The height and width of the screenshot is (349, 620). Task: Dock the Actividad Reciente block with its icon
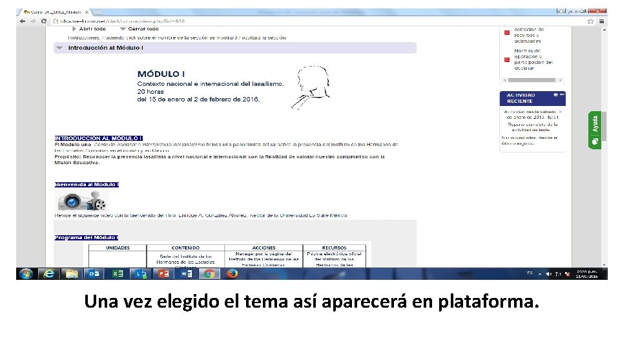(x=555, y=95)
